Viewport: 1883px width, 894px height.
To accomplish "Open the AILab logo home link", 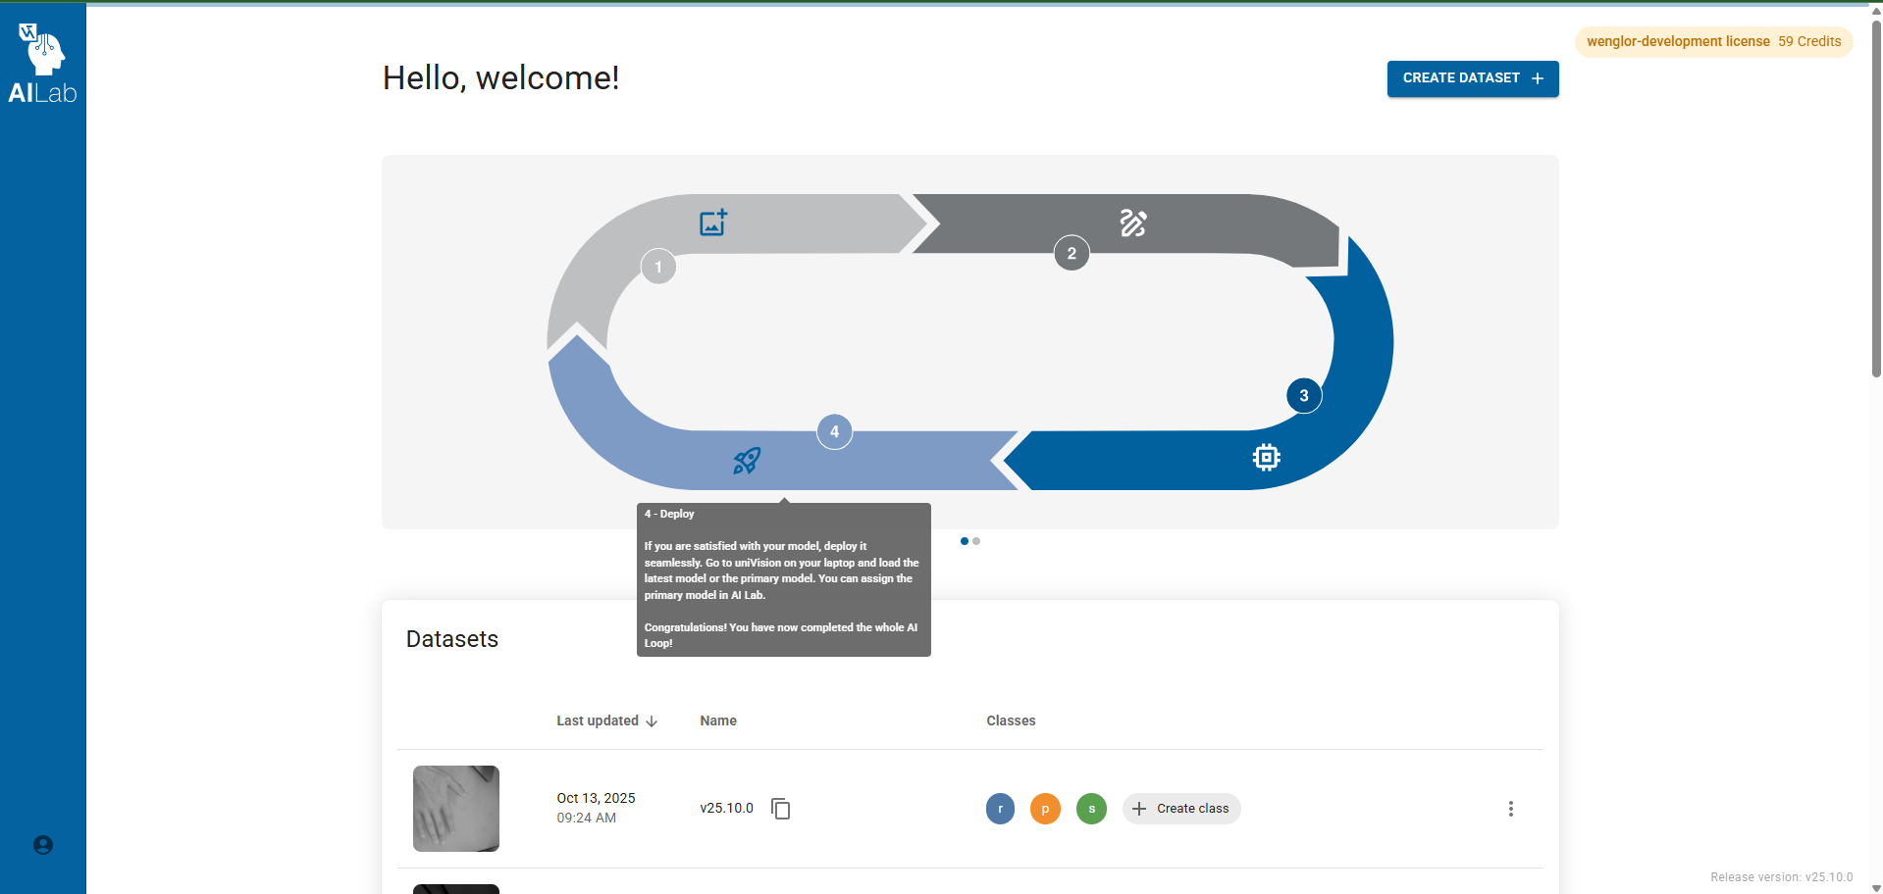I will (x=42, y=63).
